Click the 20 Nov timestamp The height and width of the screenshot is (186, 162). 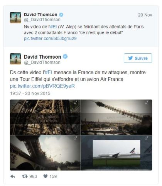tap(145, 15)
